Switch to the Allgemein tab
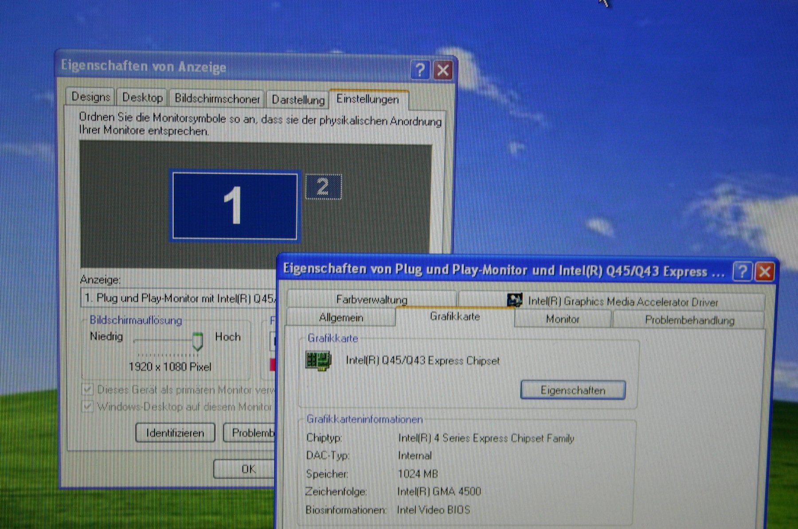 (x=341, y=317)
